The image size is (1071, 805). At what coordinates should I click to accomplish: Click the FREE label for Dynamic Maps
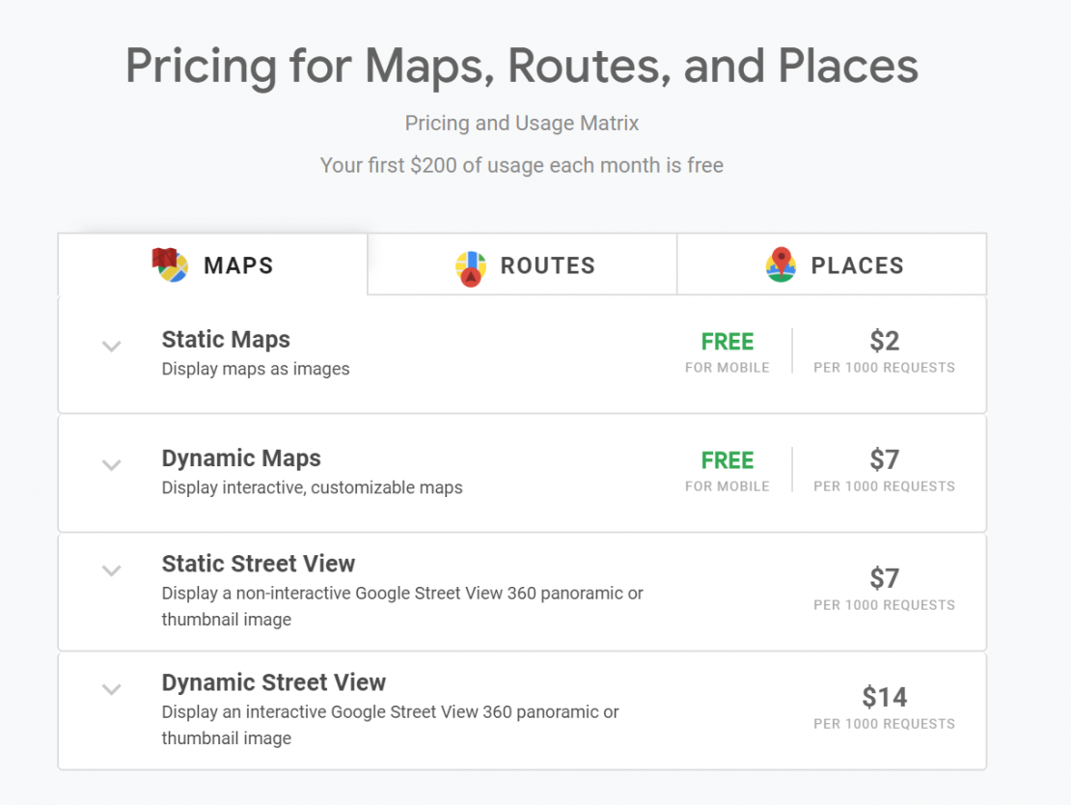click(x=728, y=460)
